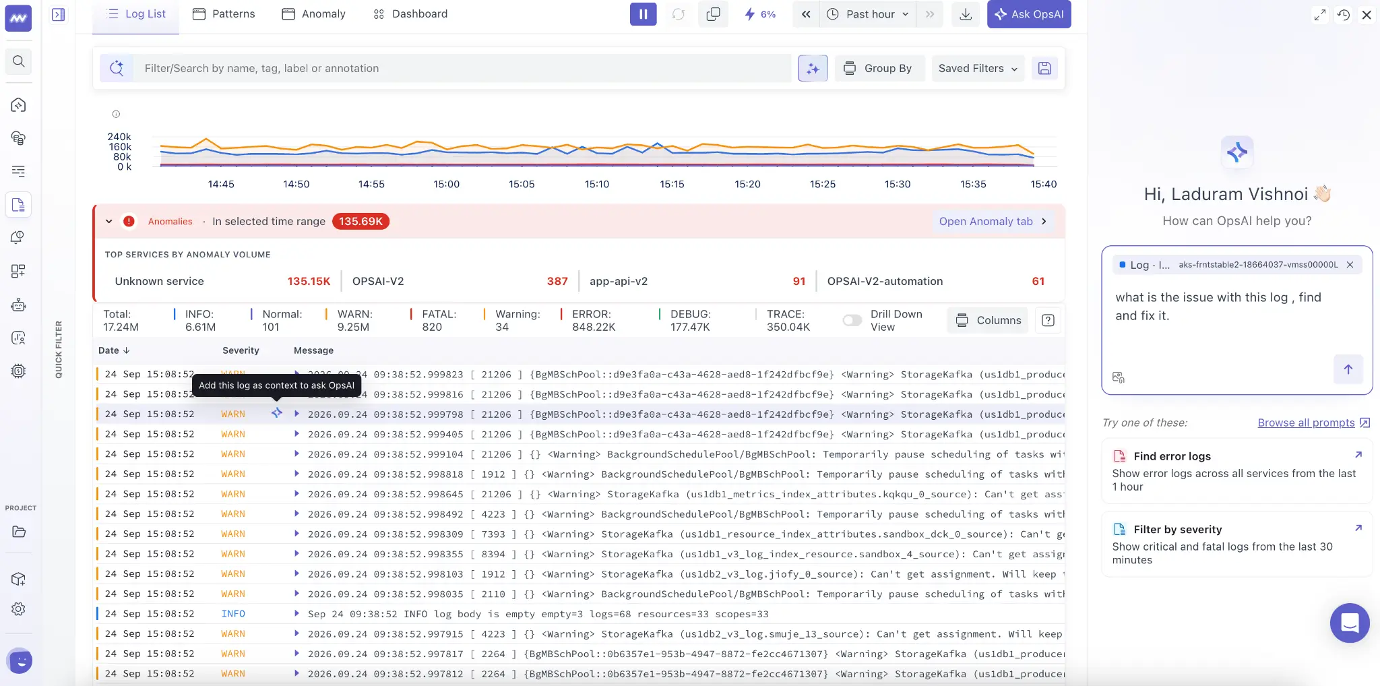Expand the OpsAI panel to fullscreen
This screenshot has width=1380, height=686.
(x=1319, y=15)
